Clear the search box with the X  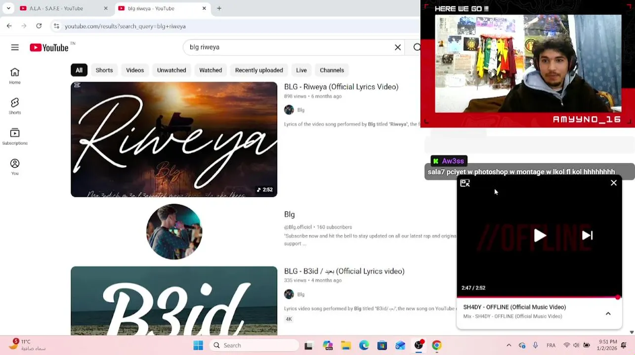point(398,47)
